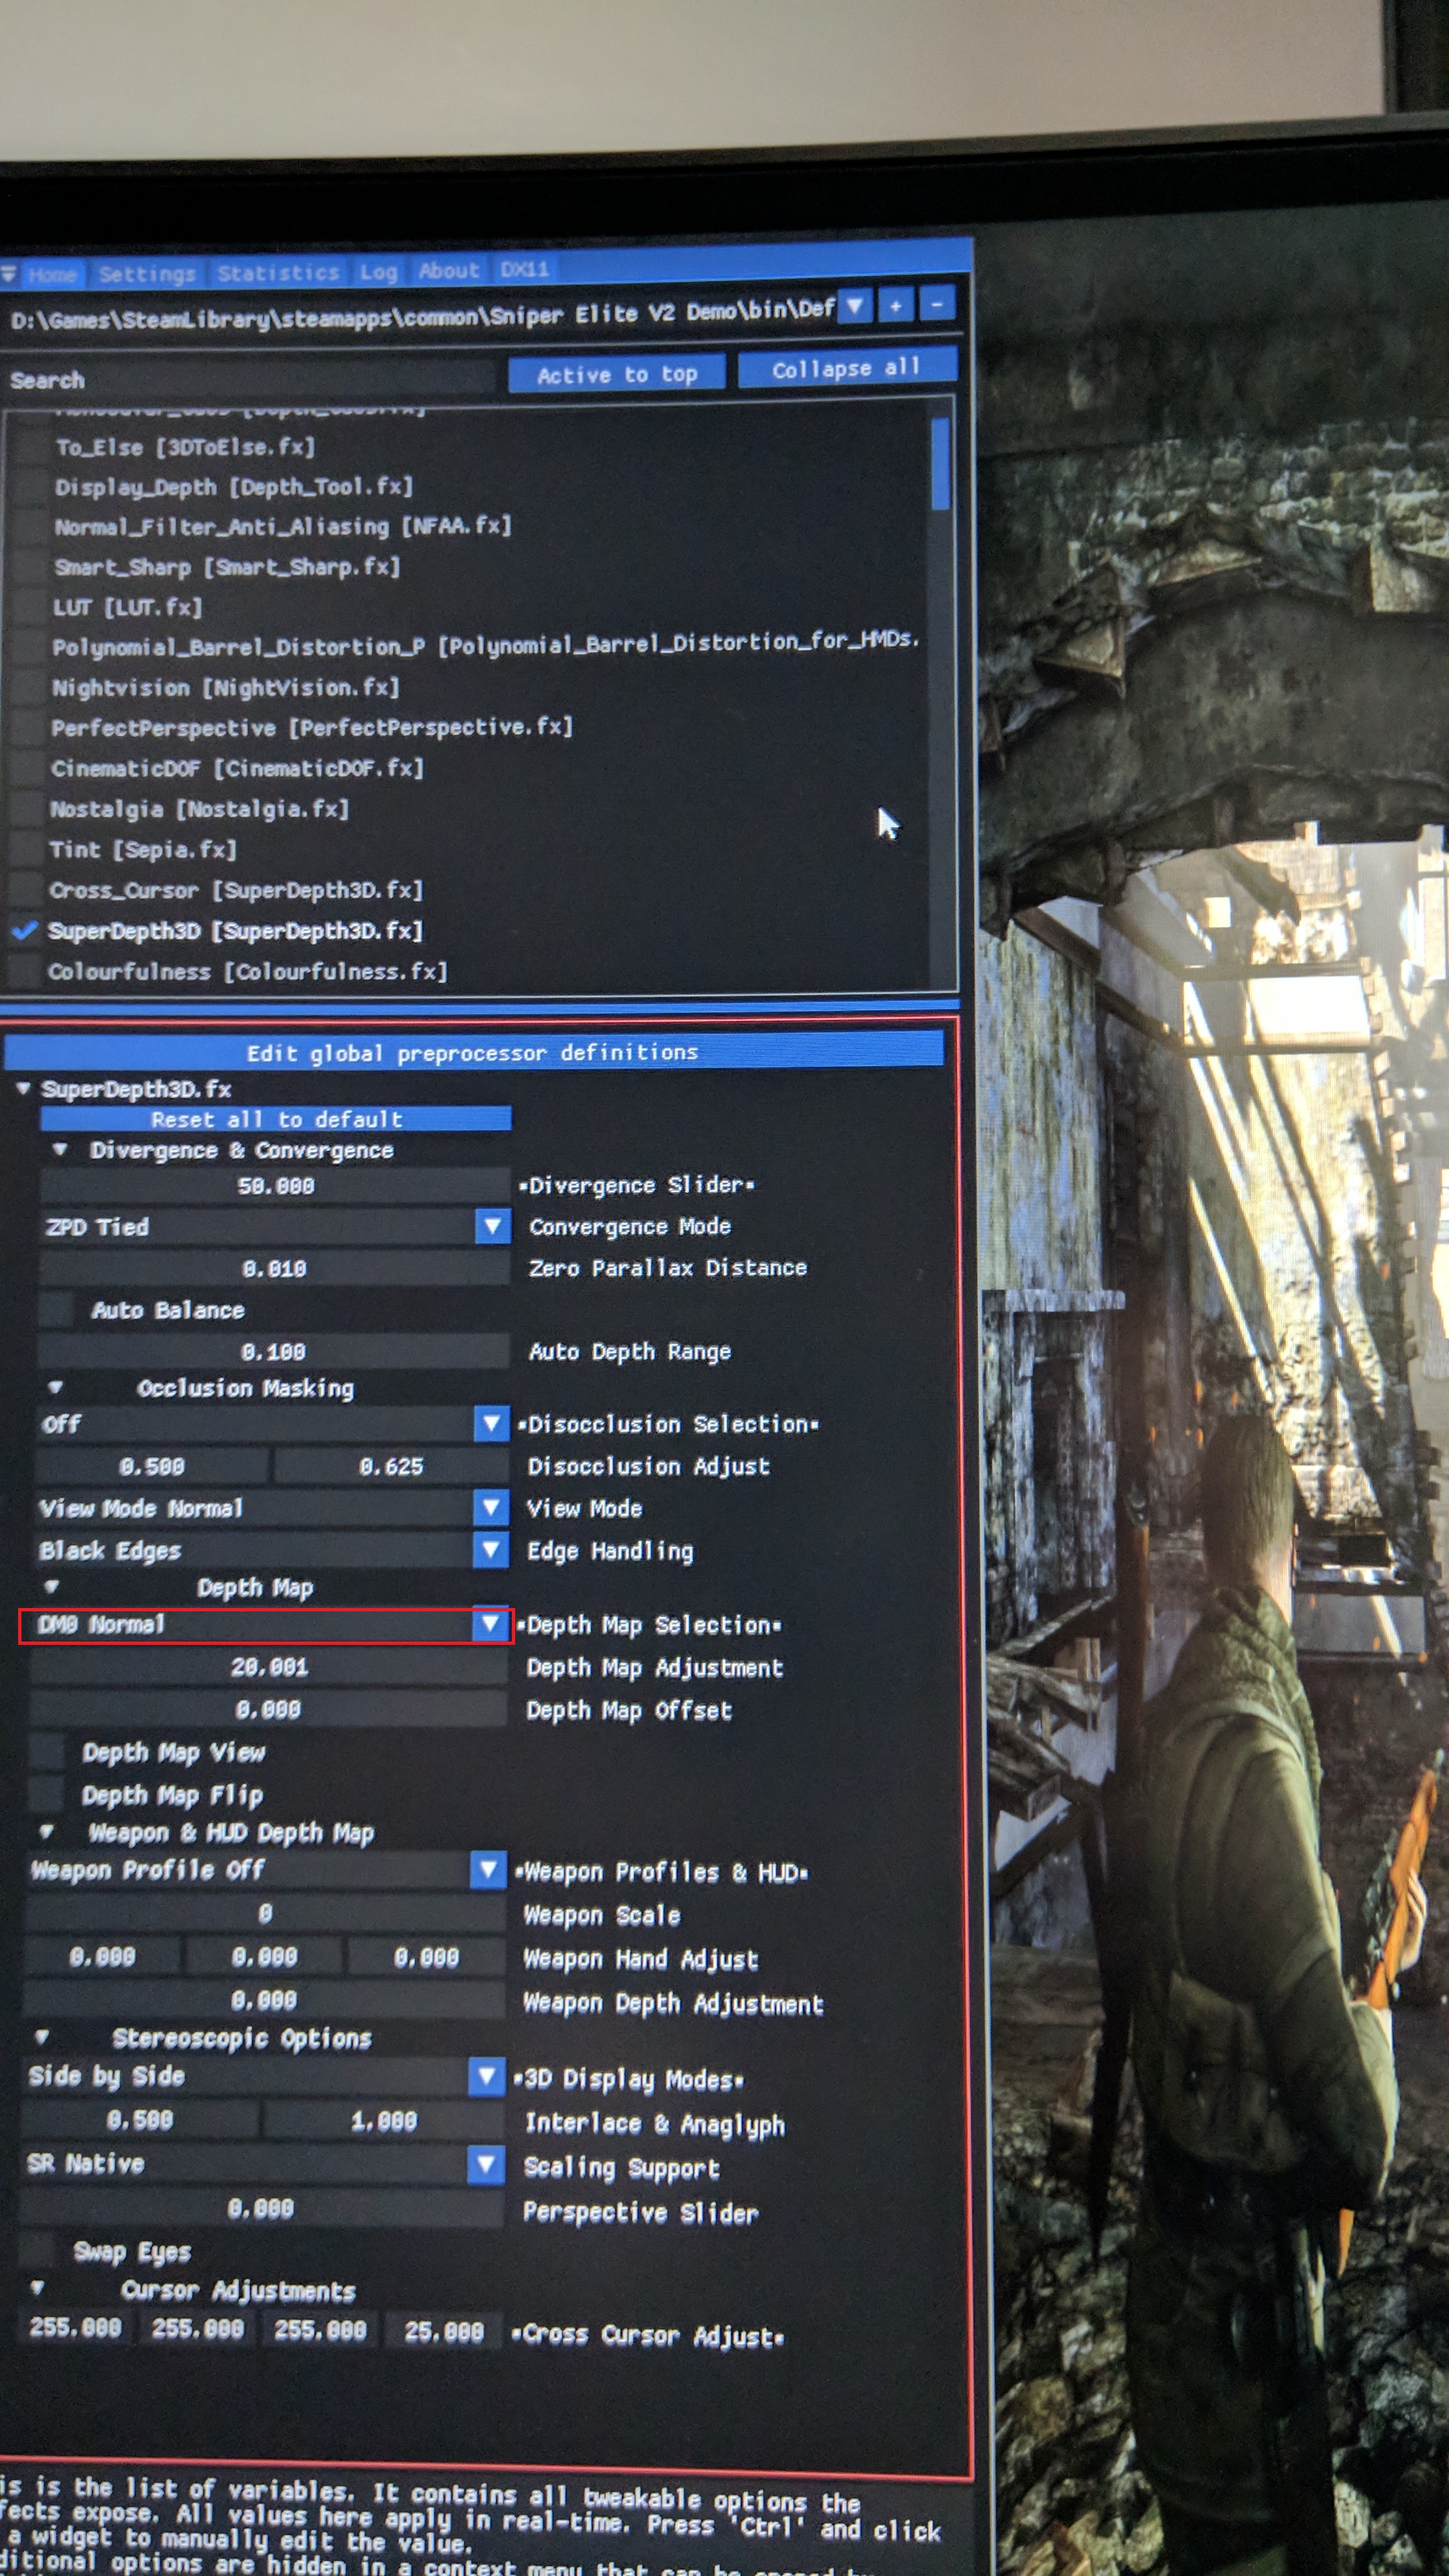Toggle the Swap Eyes checkbox
Screen dimensions: 1449x2576
tap(37, 2252)
